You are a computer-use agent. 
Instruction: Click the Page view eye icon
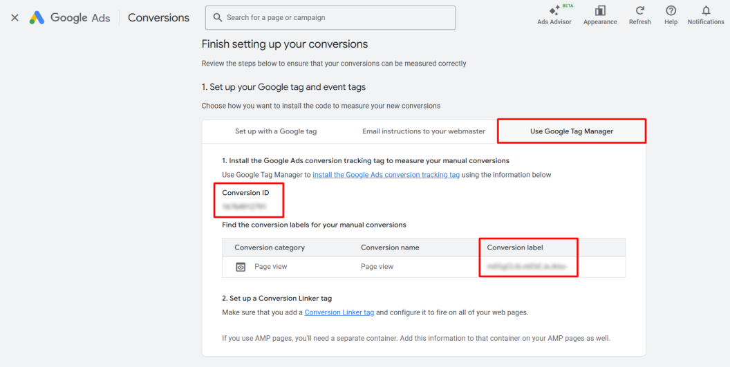241,267
